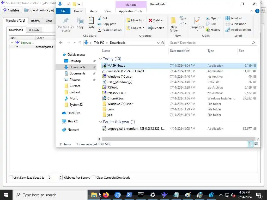Go up one level with the up arrow
The height and width of the screenshot is (200, 267).
80,43
